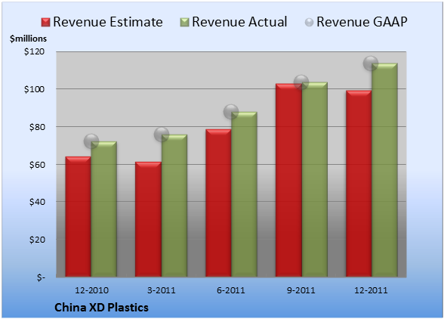
Task: Click the GAAP sphere marker for 9-2011
Action: pos(301,82)
